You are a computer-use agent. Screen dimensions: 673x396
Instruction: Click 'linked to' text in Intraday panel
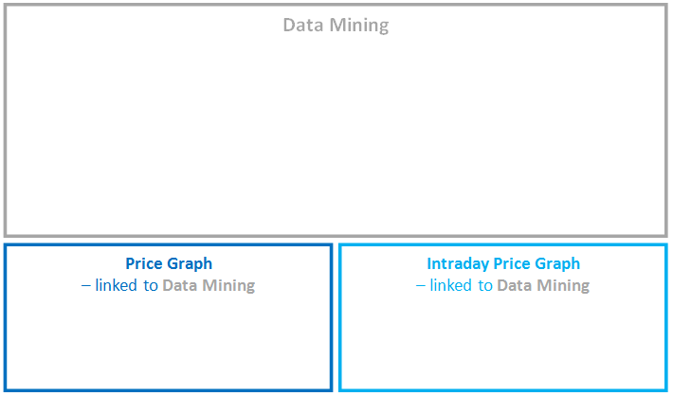[462, 285]
